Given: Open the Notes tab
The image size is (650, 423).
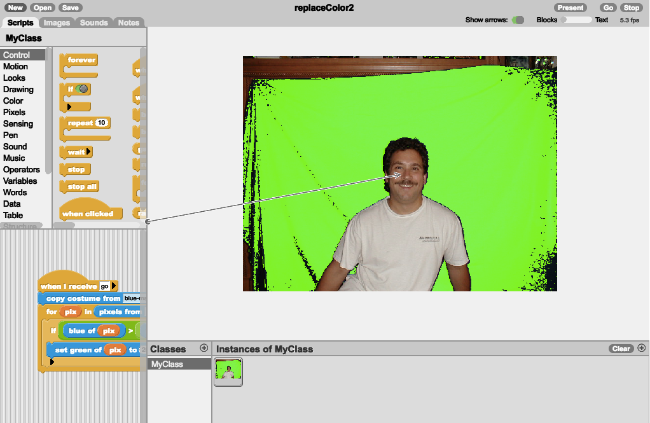Looking at the screenshot, I should (x=128, y=23).
